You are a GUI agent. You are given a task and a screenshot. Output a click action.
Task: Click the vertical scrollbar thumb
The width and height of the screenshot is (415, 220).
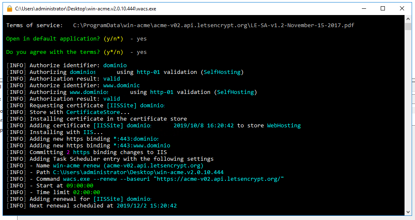[x=408, y=26]
